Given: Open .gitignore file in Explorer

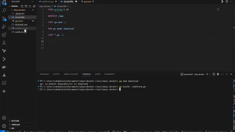Looking at the screenshot, I should pos(22,14).
